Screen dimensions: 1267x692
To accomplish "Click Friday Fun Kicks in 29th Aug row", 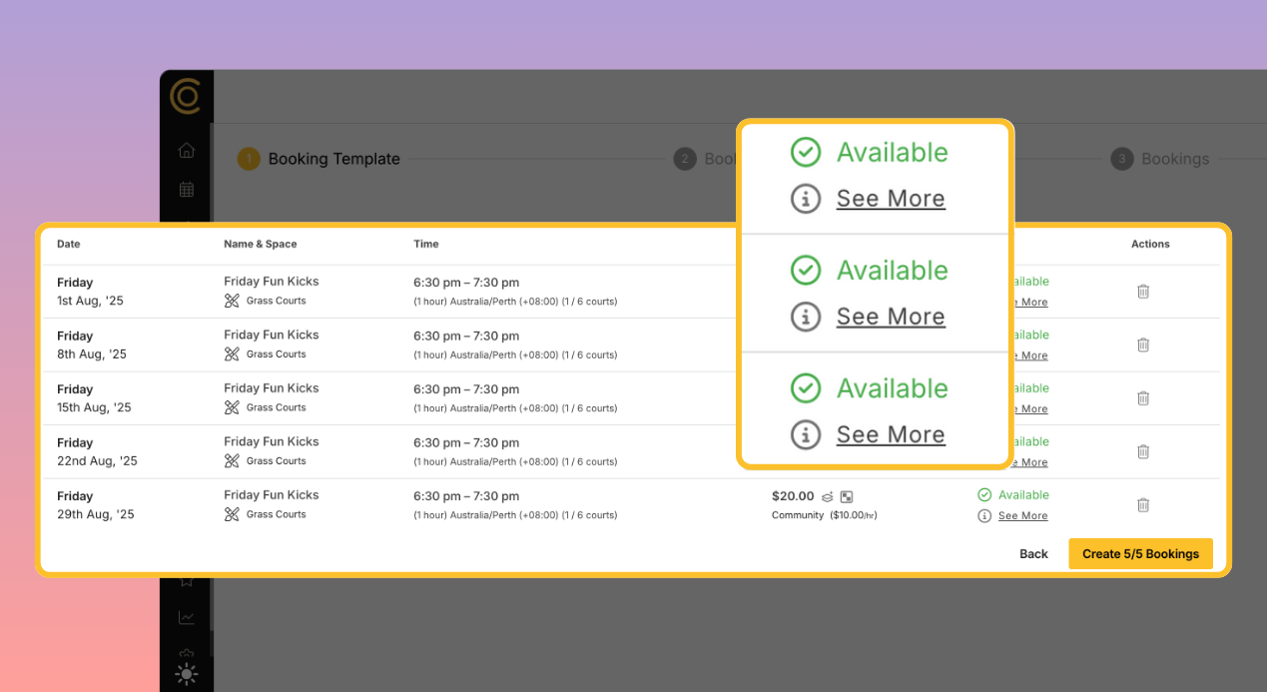I will point(272,495).
